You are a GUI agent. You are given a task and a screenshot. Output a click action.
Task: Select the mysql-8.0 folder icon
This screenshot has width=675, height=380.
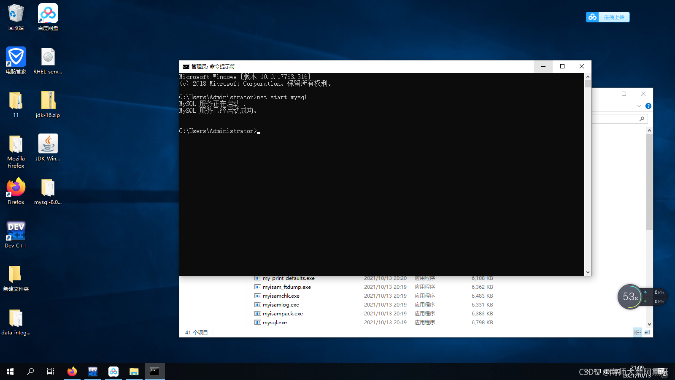[x=48, y=191]
